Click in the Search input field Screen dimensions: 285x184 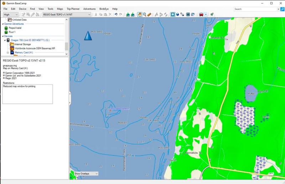click(x=255, y=9)
